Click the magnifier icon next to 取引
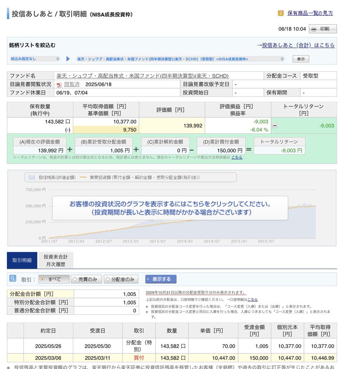The image size is (343, 369). [x=13, y=278]
